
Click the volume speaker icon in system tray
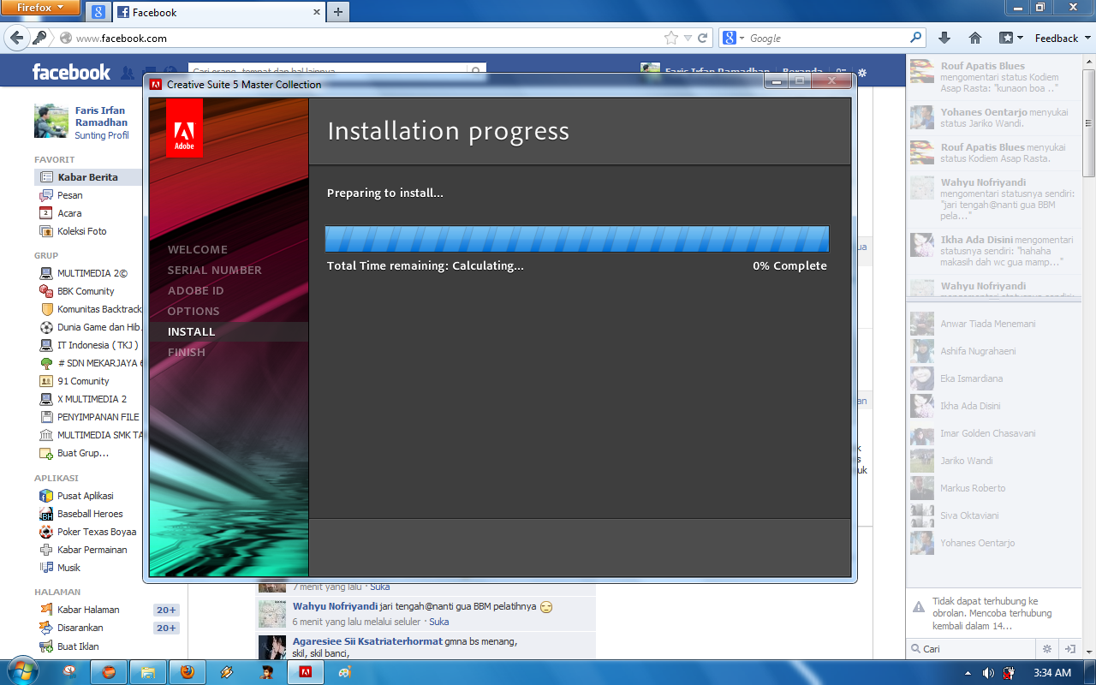point(989,673)
